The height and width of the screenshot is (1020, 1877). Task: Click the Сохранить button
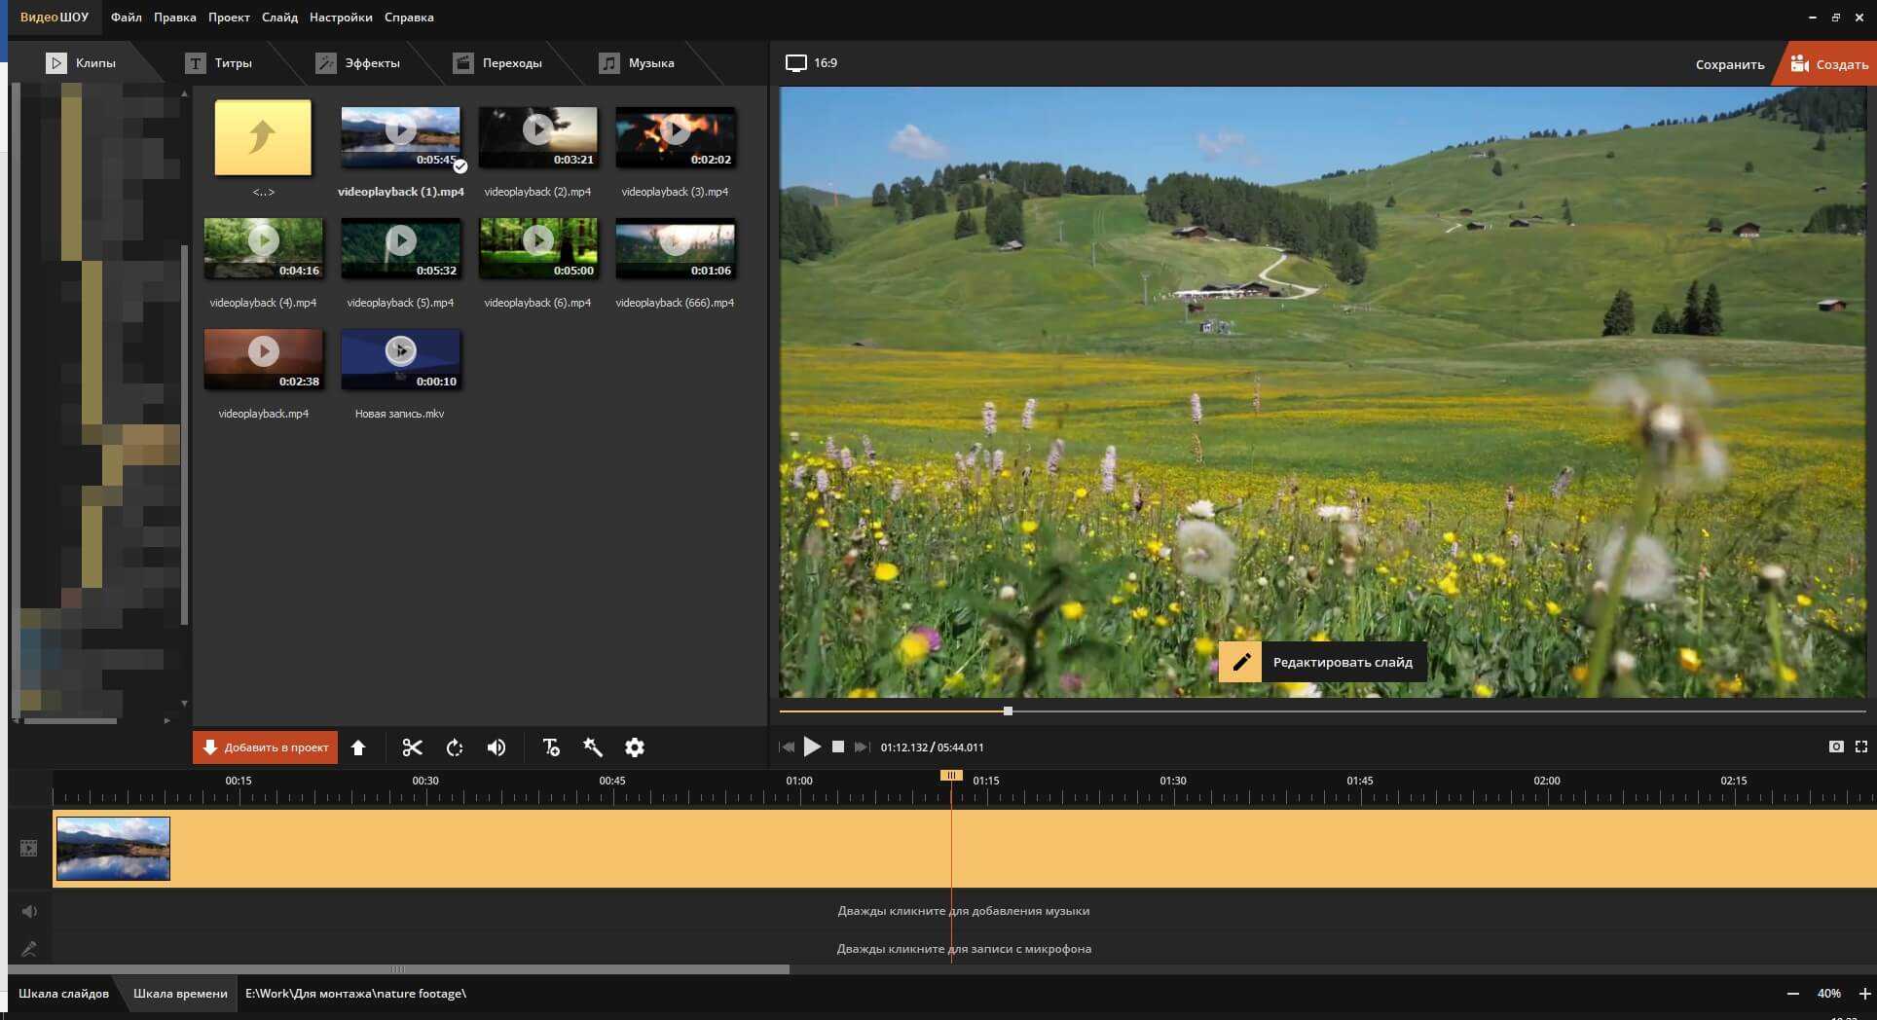coord(1730,64)
